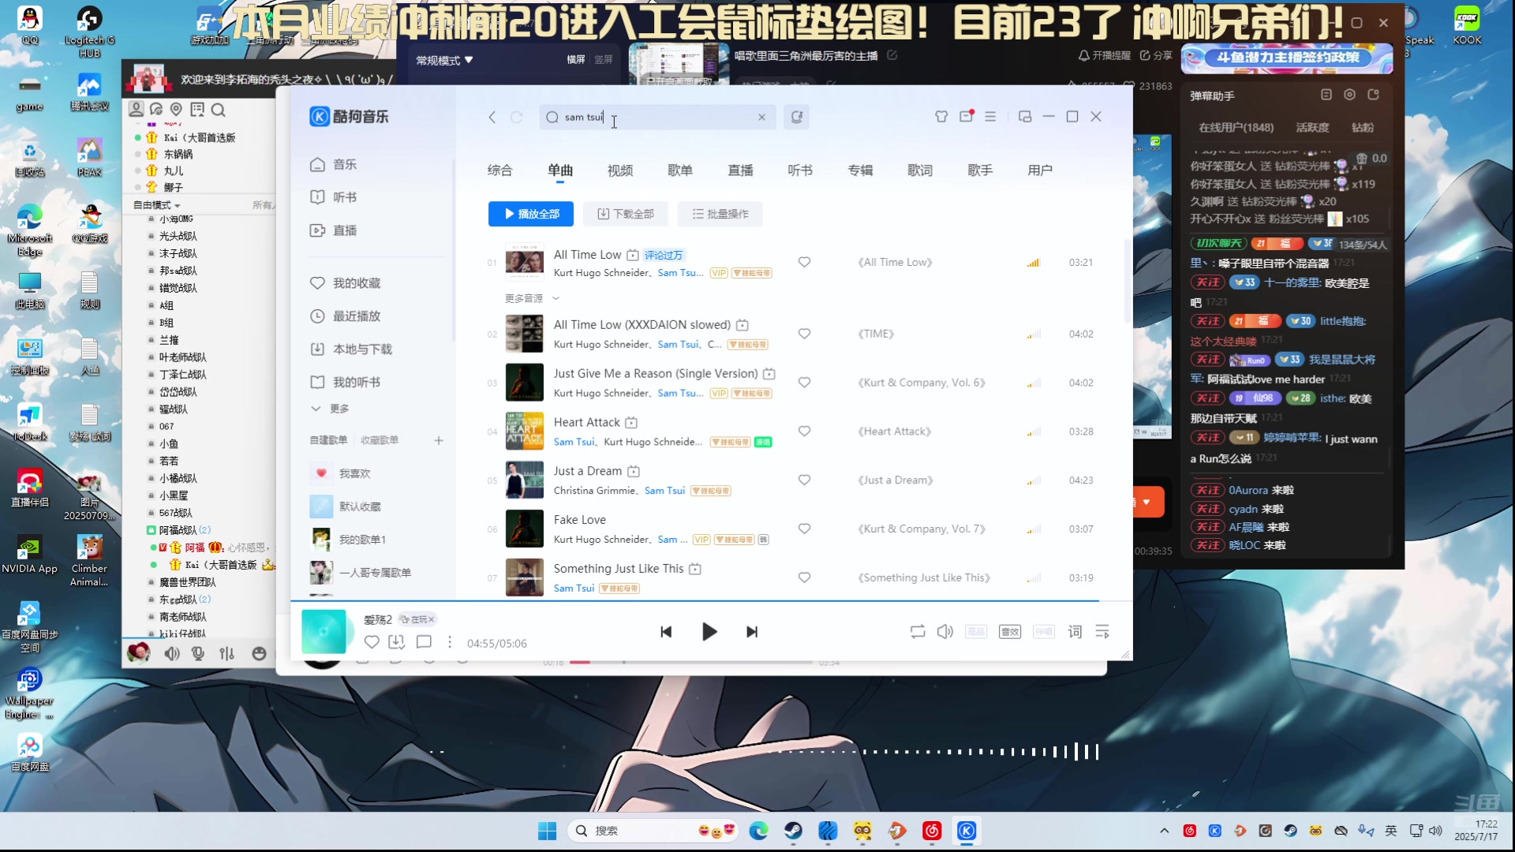
Task: Select the 歌单 search tab
Action: point(680,170)
